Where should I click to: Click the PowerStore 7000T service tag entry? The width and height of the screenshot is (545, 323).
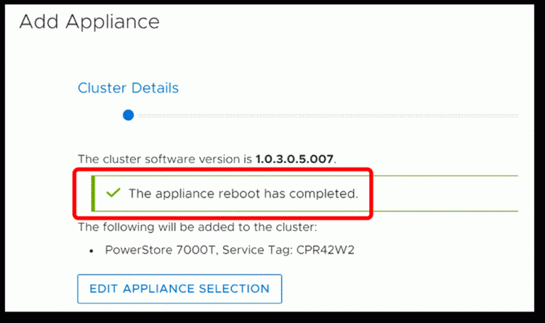[x=229, y=250]
